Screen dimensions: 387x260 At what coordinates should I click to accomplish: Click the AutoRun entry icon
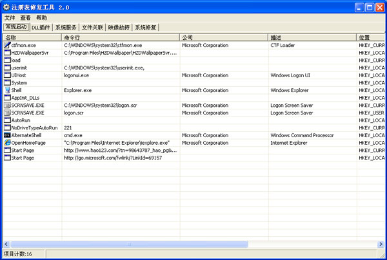tap(7, 120)
